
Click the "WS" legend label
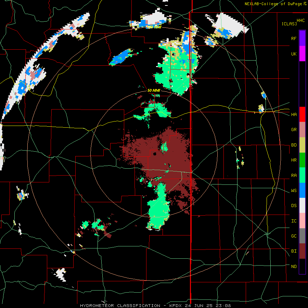click(294, 191)
